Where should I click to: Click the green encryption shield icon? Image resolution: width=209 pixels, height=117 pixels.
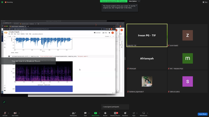(2, 2)
